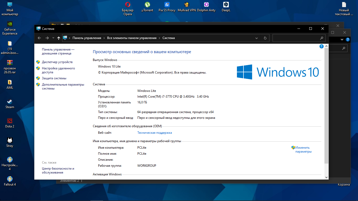
Task: Click the blue help question mark icon
Action: 322,46
